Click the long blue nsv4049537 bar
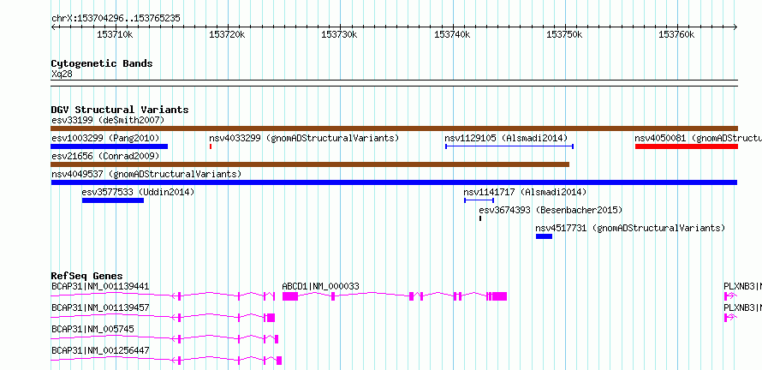 [394, 182]
